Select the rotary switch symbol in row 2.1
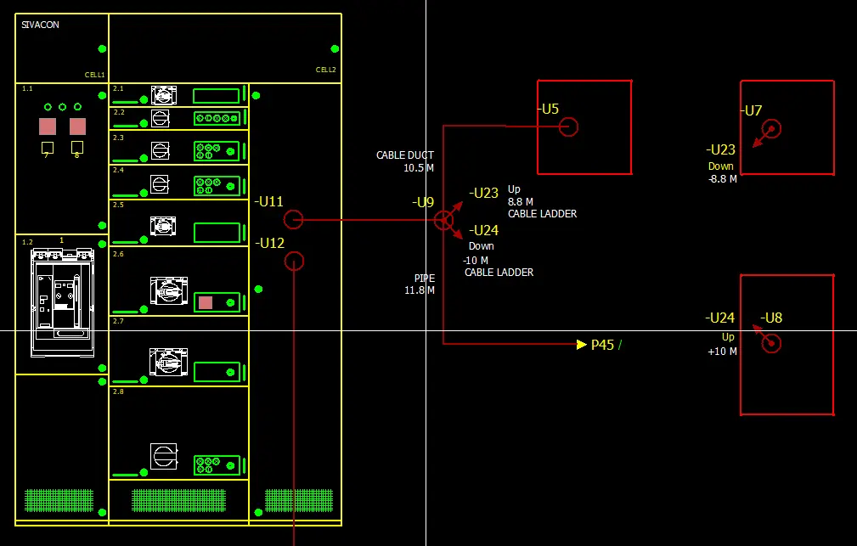The height and width of the screenshot is (546, 857). tap(163, 95)
